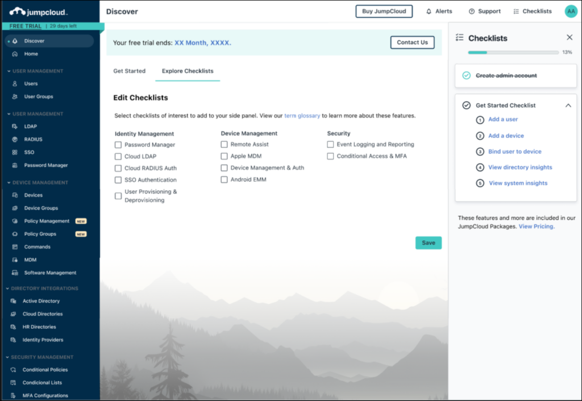Screen dimensions: 582x401
Task: Click the JumpCloud logo
Action: pos(39,11)
